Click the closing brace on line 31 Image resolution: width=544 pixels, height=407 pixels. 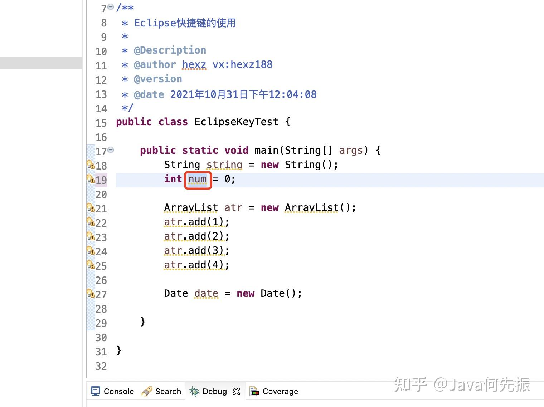coord(119,350)
